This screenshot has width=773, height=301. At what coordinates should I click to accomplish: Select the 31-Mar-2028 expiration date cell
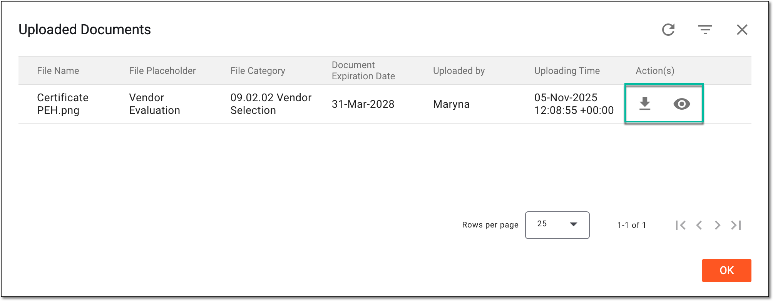pos(363,104)
